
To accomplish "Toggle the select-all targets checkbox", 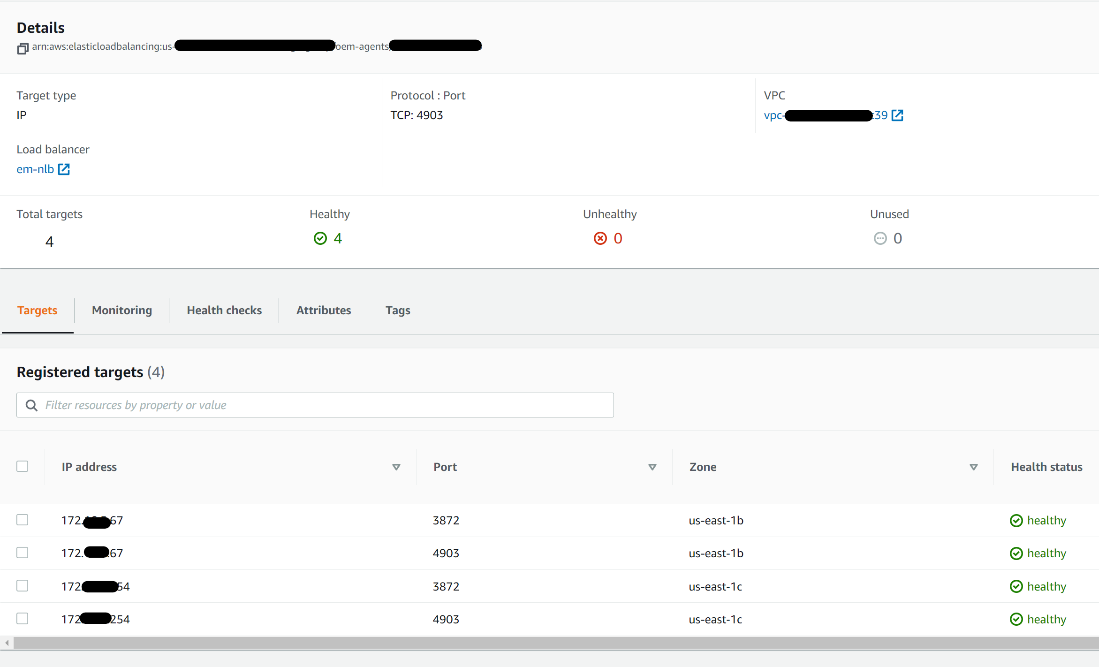I will [23, 466].
